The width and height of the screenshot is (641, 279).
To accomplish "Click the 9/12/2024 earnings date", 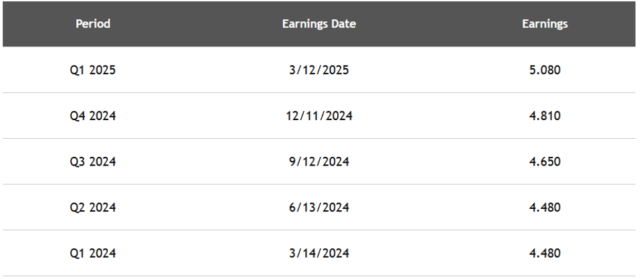I will click(318, 162).
